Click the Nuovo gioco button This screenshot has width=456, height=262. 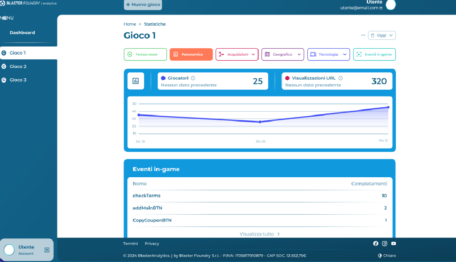tap(143, 5)
